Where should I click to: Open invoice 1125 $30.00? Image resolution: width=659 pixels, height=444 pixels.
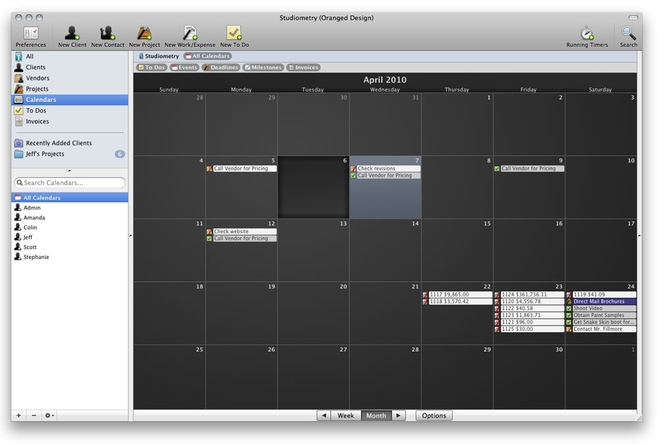tap(532, 329)
